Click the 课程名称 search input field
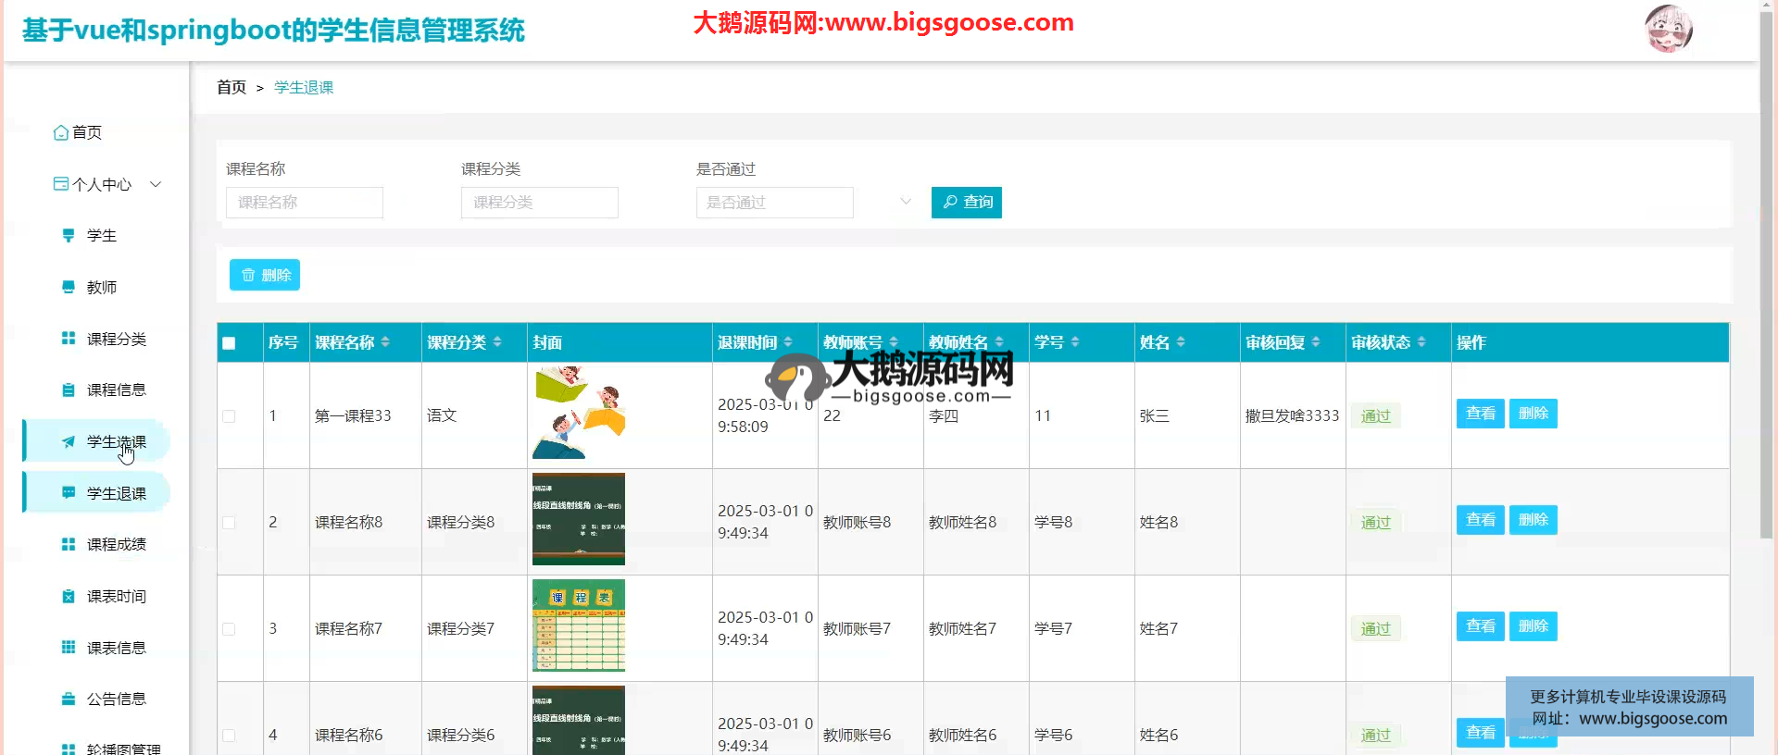The height and width of the screenshot is (755, 1778). (x=305, y=203)
